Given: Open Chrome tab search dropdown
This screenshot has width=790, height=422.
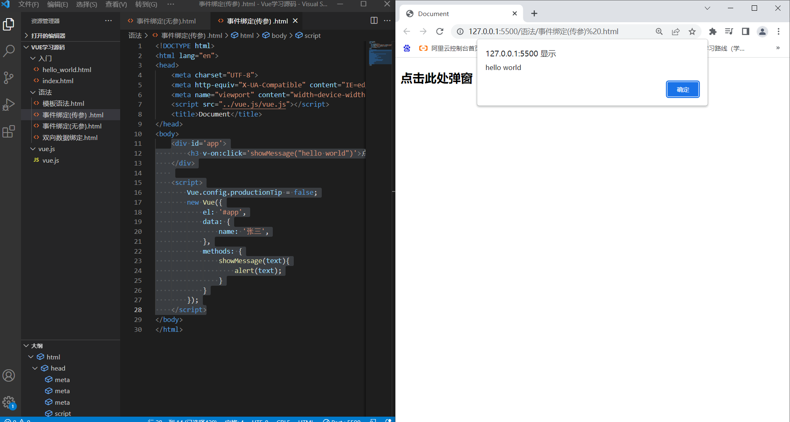Looking at the screenshot, I should (707, 8).
